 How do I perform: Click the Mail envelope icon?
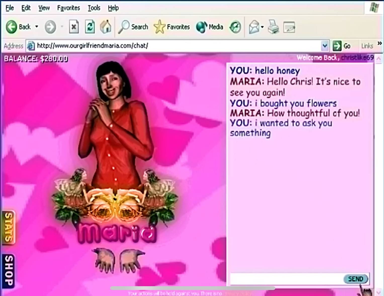tap(254, 27)
